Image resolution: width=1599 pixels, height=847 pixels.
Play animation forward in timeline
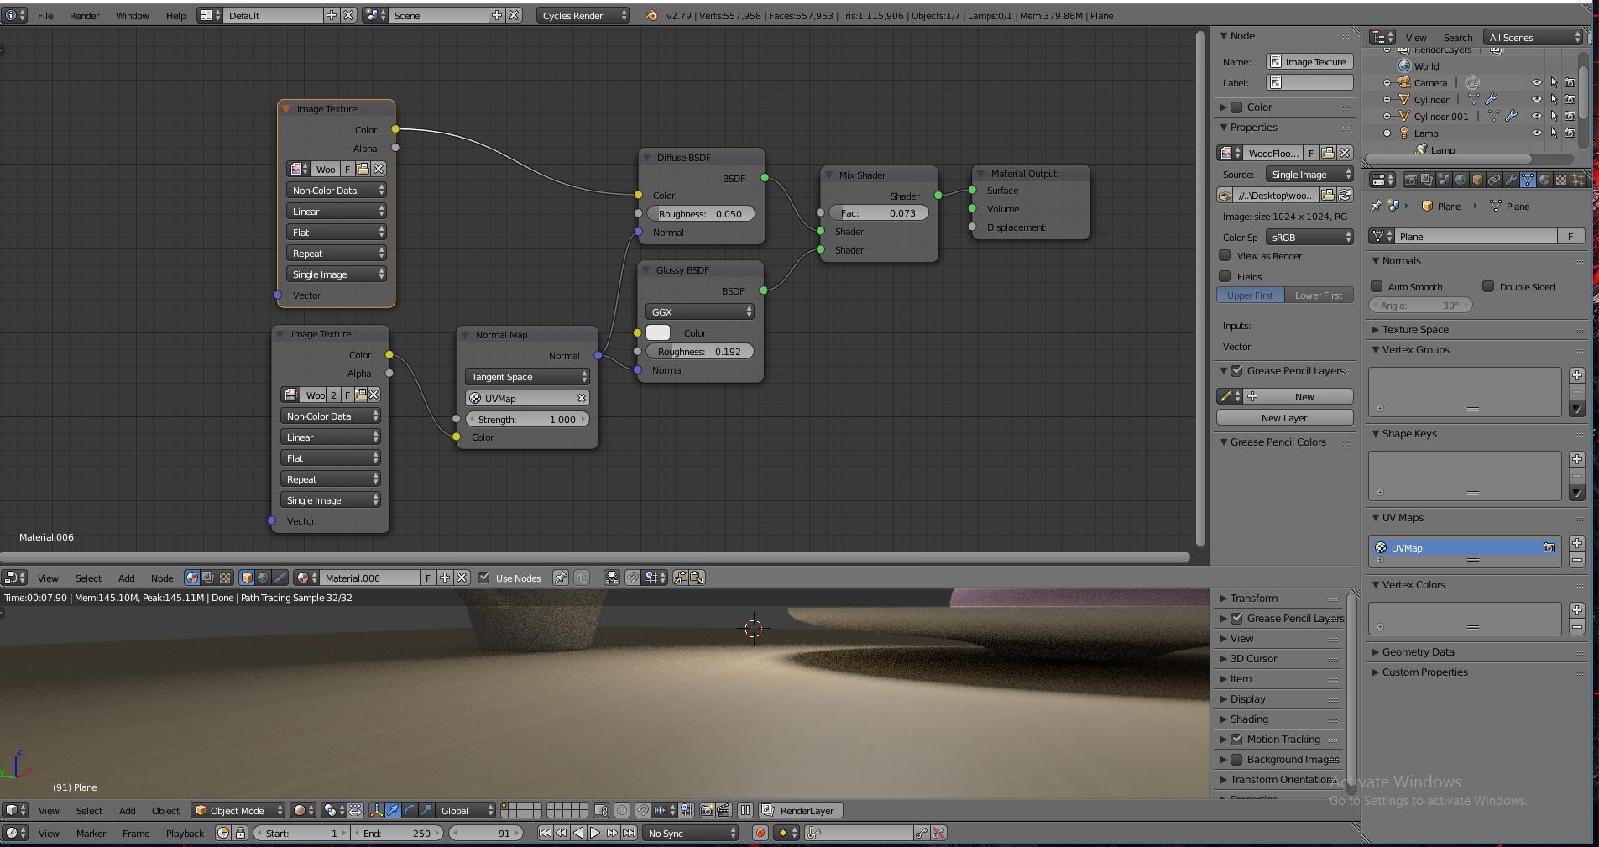pyautogui.click(x=595, y=833)
